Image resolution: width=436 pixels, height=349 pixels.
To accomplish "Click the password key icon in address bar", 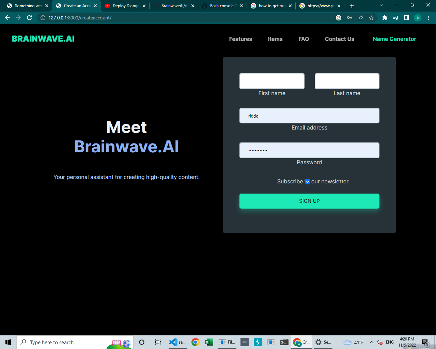I will 350,18.
